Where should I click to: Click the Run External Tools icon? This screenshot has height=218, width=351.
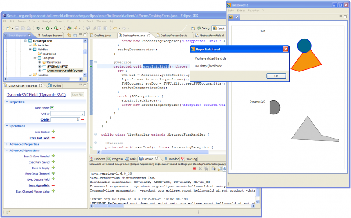tap(57, 28)
